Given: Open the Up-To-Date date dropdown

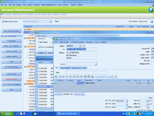Looking at the screenshot, I should (152, 21).
